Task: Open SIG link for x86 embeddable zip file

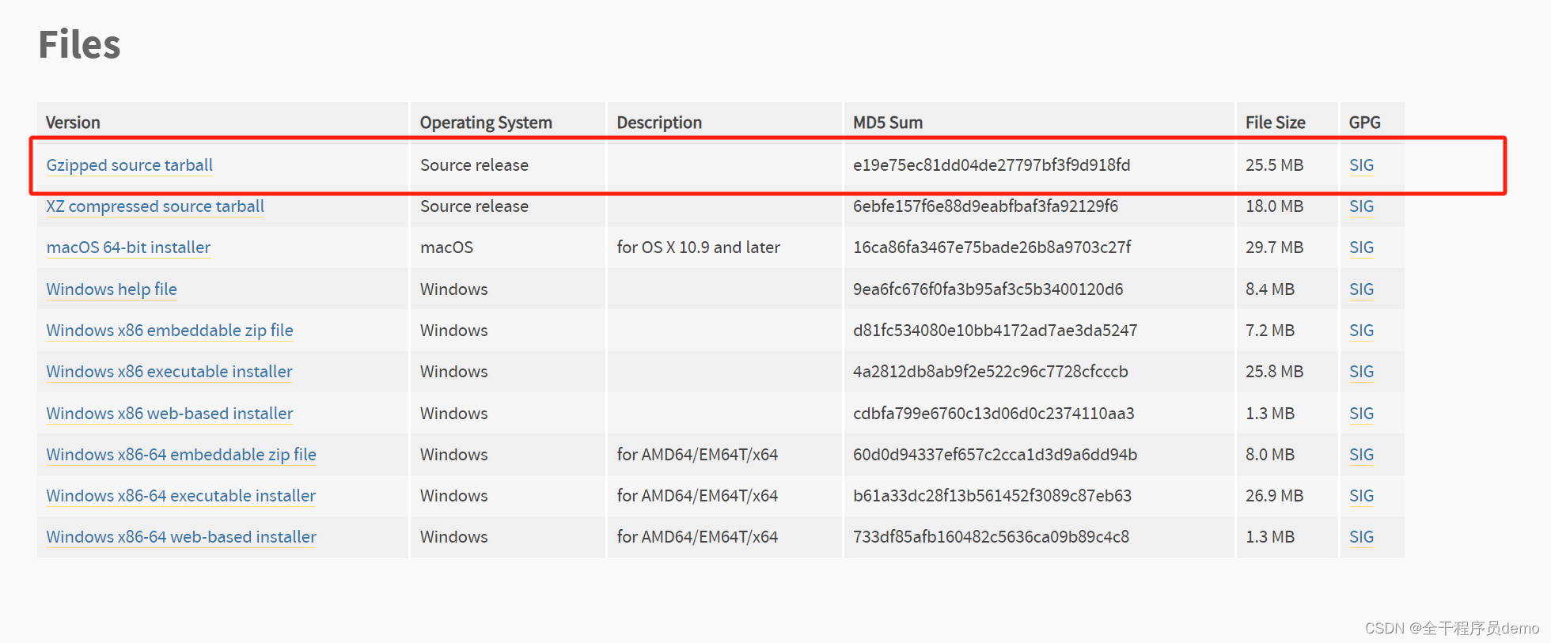Action: click(1361, 331)
